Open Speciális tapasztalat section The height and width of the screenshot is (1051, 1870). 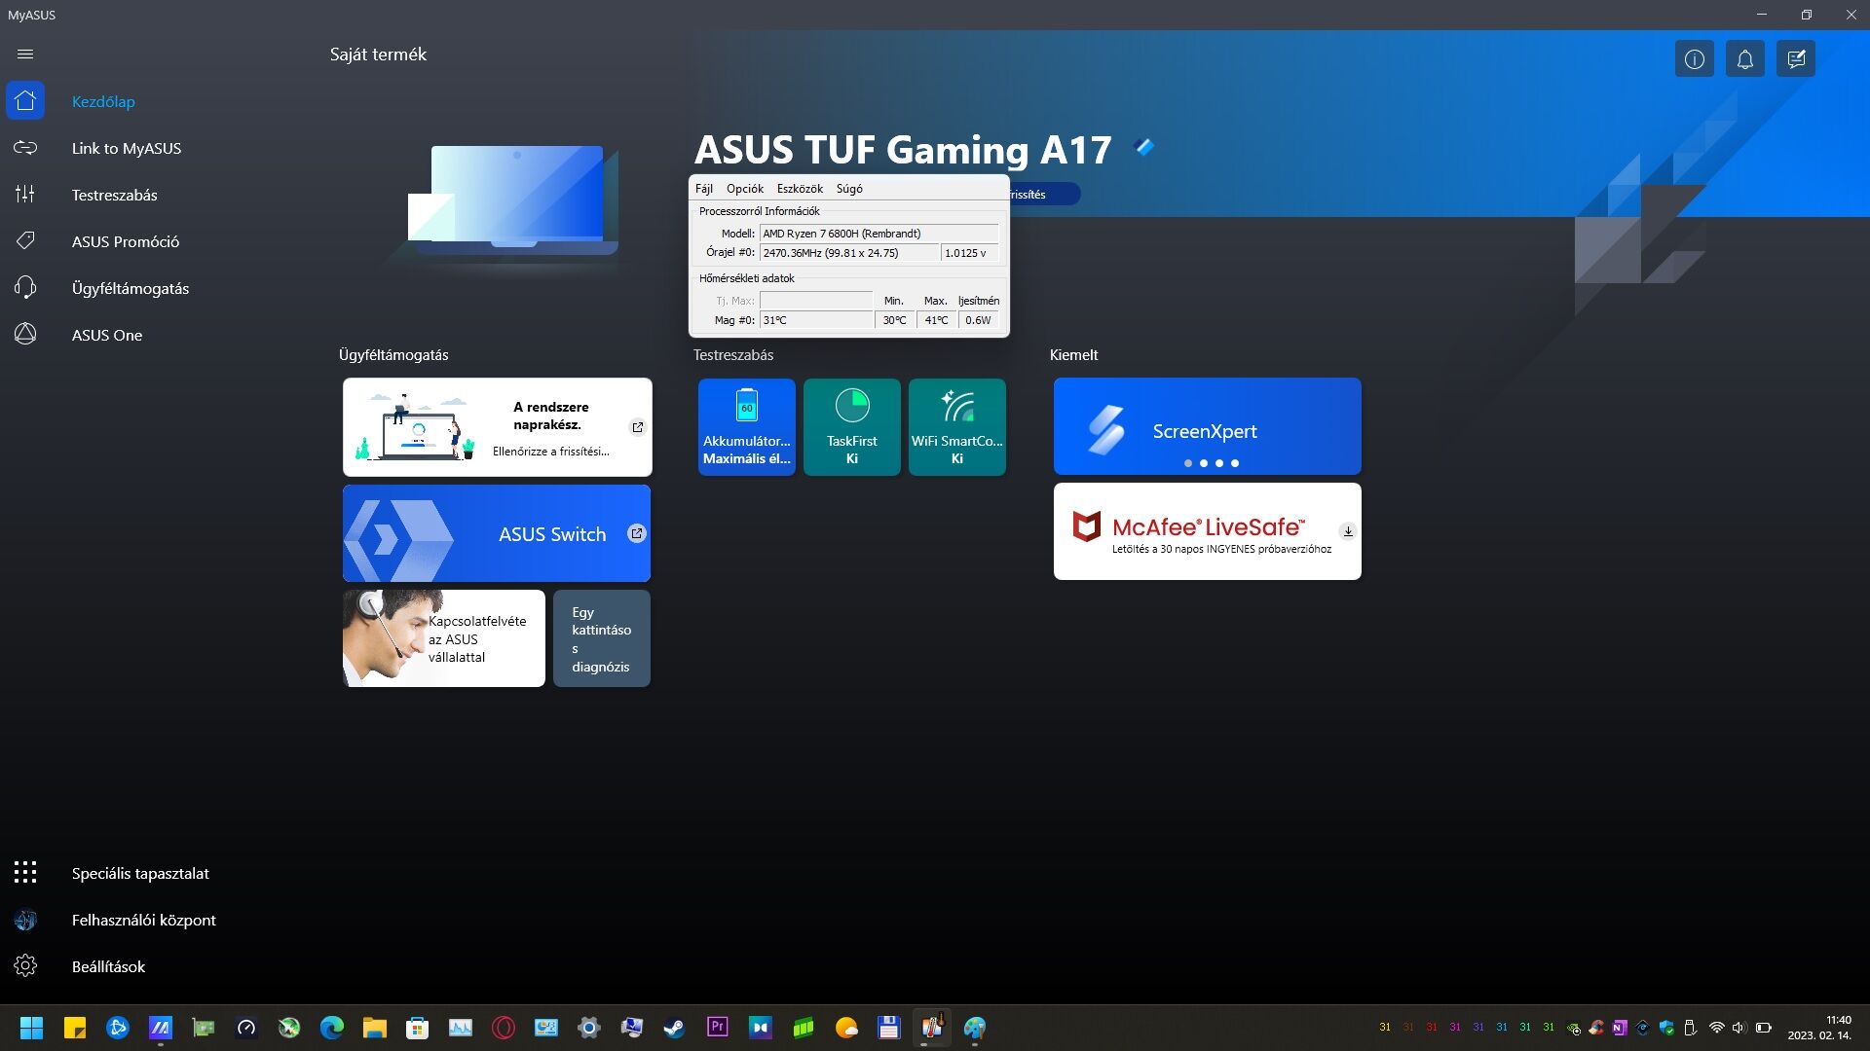coord(140,873)
